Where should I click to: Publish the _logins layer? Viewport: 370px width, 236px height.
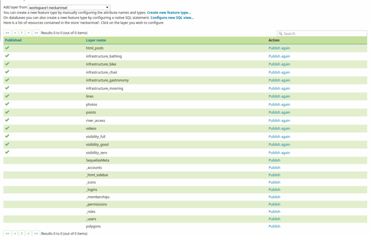pos(275,189)
